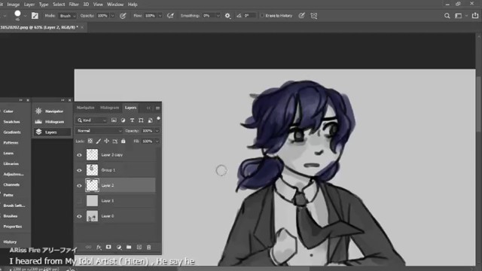This screenshot has width=482, height=271.
Task: Show the hidden Layer 1
Action: tap(79, 201)
